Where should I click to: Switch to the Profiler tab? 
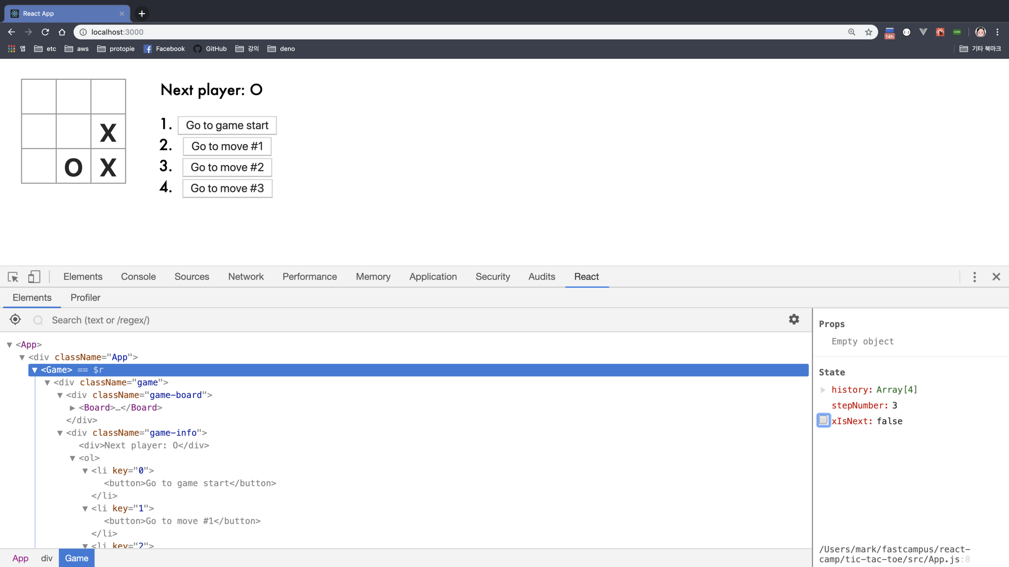pyautogui.click(x=85, y=297)
